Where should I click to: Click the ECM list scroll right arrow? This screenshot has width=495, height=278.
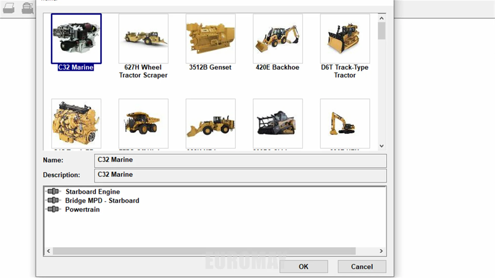[x=381, y=251]
